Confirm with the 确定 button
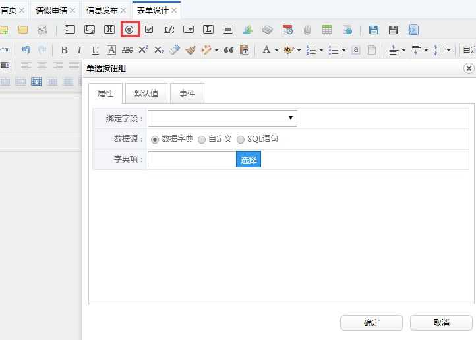 tap(372, 322)
